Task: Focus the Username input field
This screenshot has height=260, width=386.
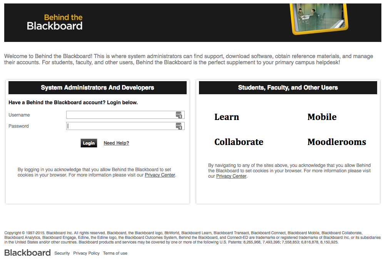Action: click(x=125, y=115)
